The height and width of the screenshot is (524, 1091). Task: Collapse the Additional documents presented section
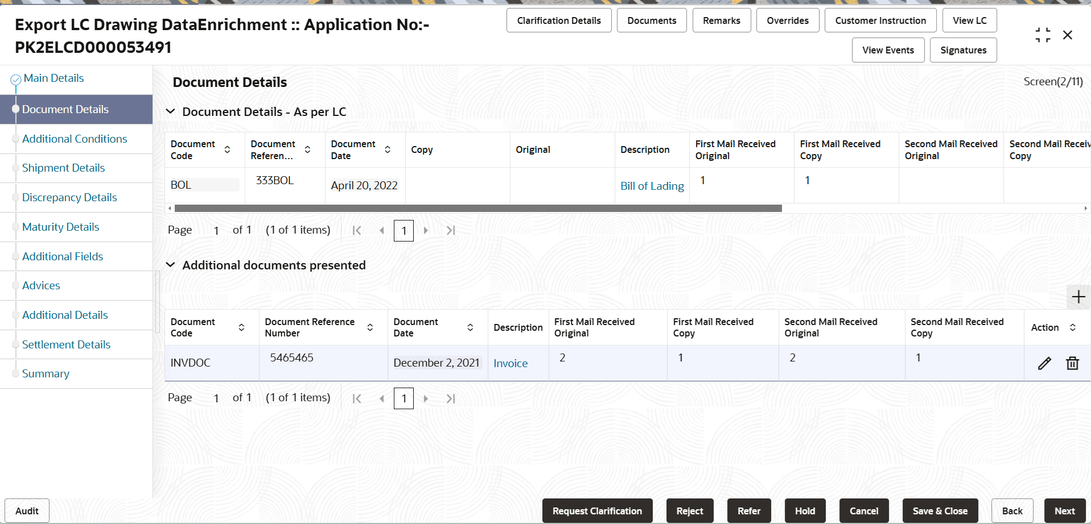(171, 265)
